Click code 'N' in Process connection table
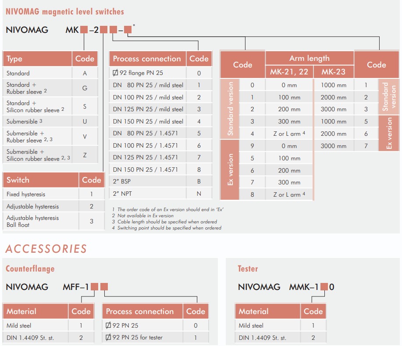Image resolution: width=402 pixels, height=346 pixels. [x=199, y=194]
